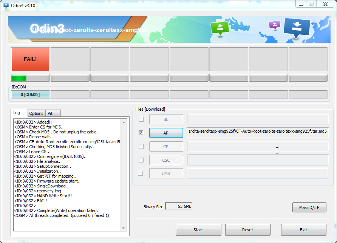This screenshot has height=243, width=337.
Task: Click the log scrollbar down arrow
Action: point(124,228)
